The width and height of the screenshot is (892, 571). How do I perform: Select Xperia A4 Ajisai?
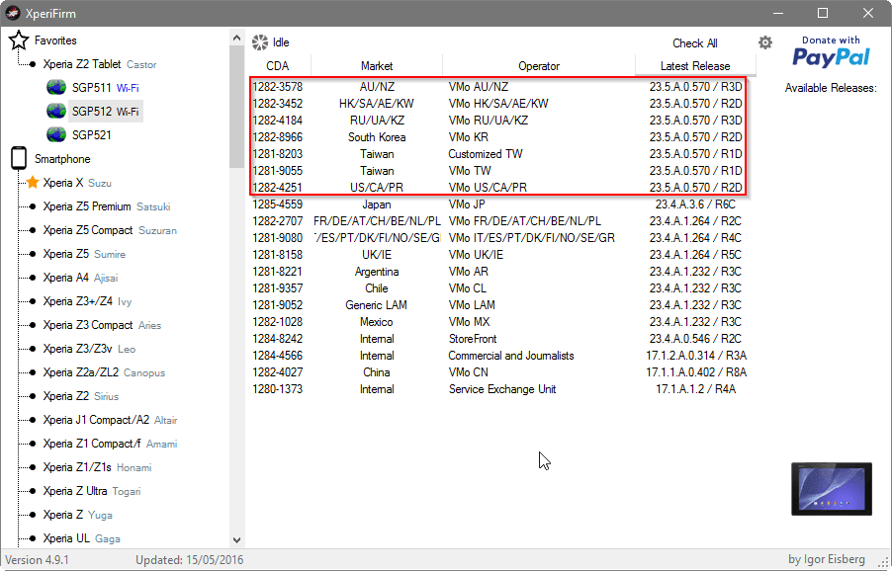[x=80, y=278]
